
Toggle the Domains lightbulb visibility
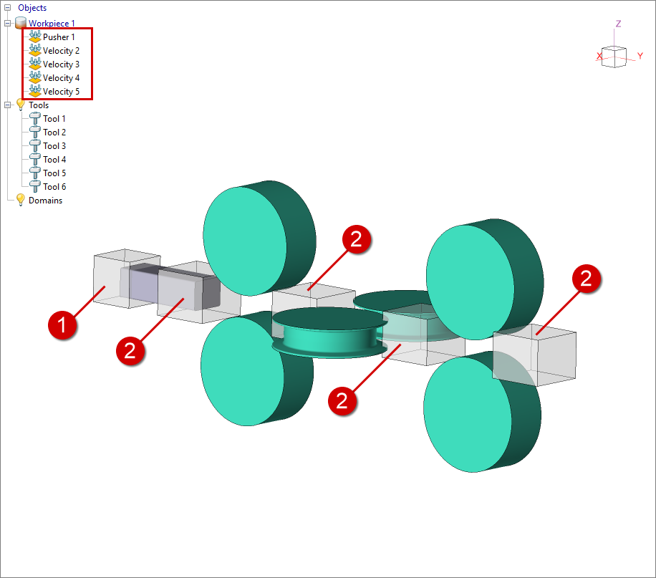point(21,201)
